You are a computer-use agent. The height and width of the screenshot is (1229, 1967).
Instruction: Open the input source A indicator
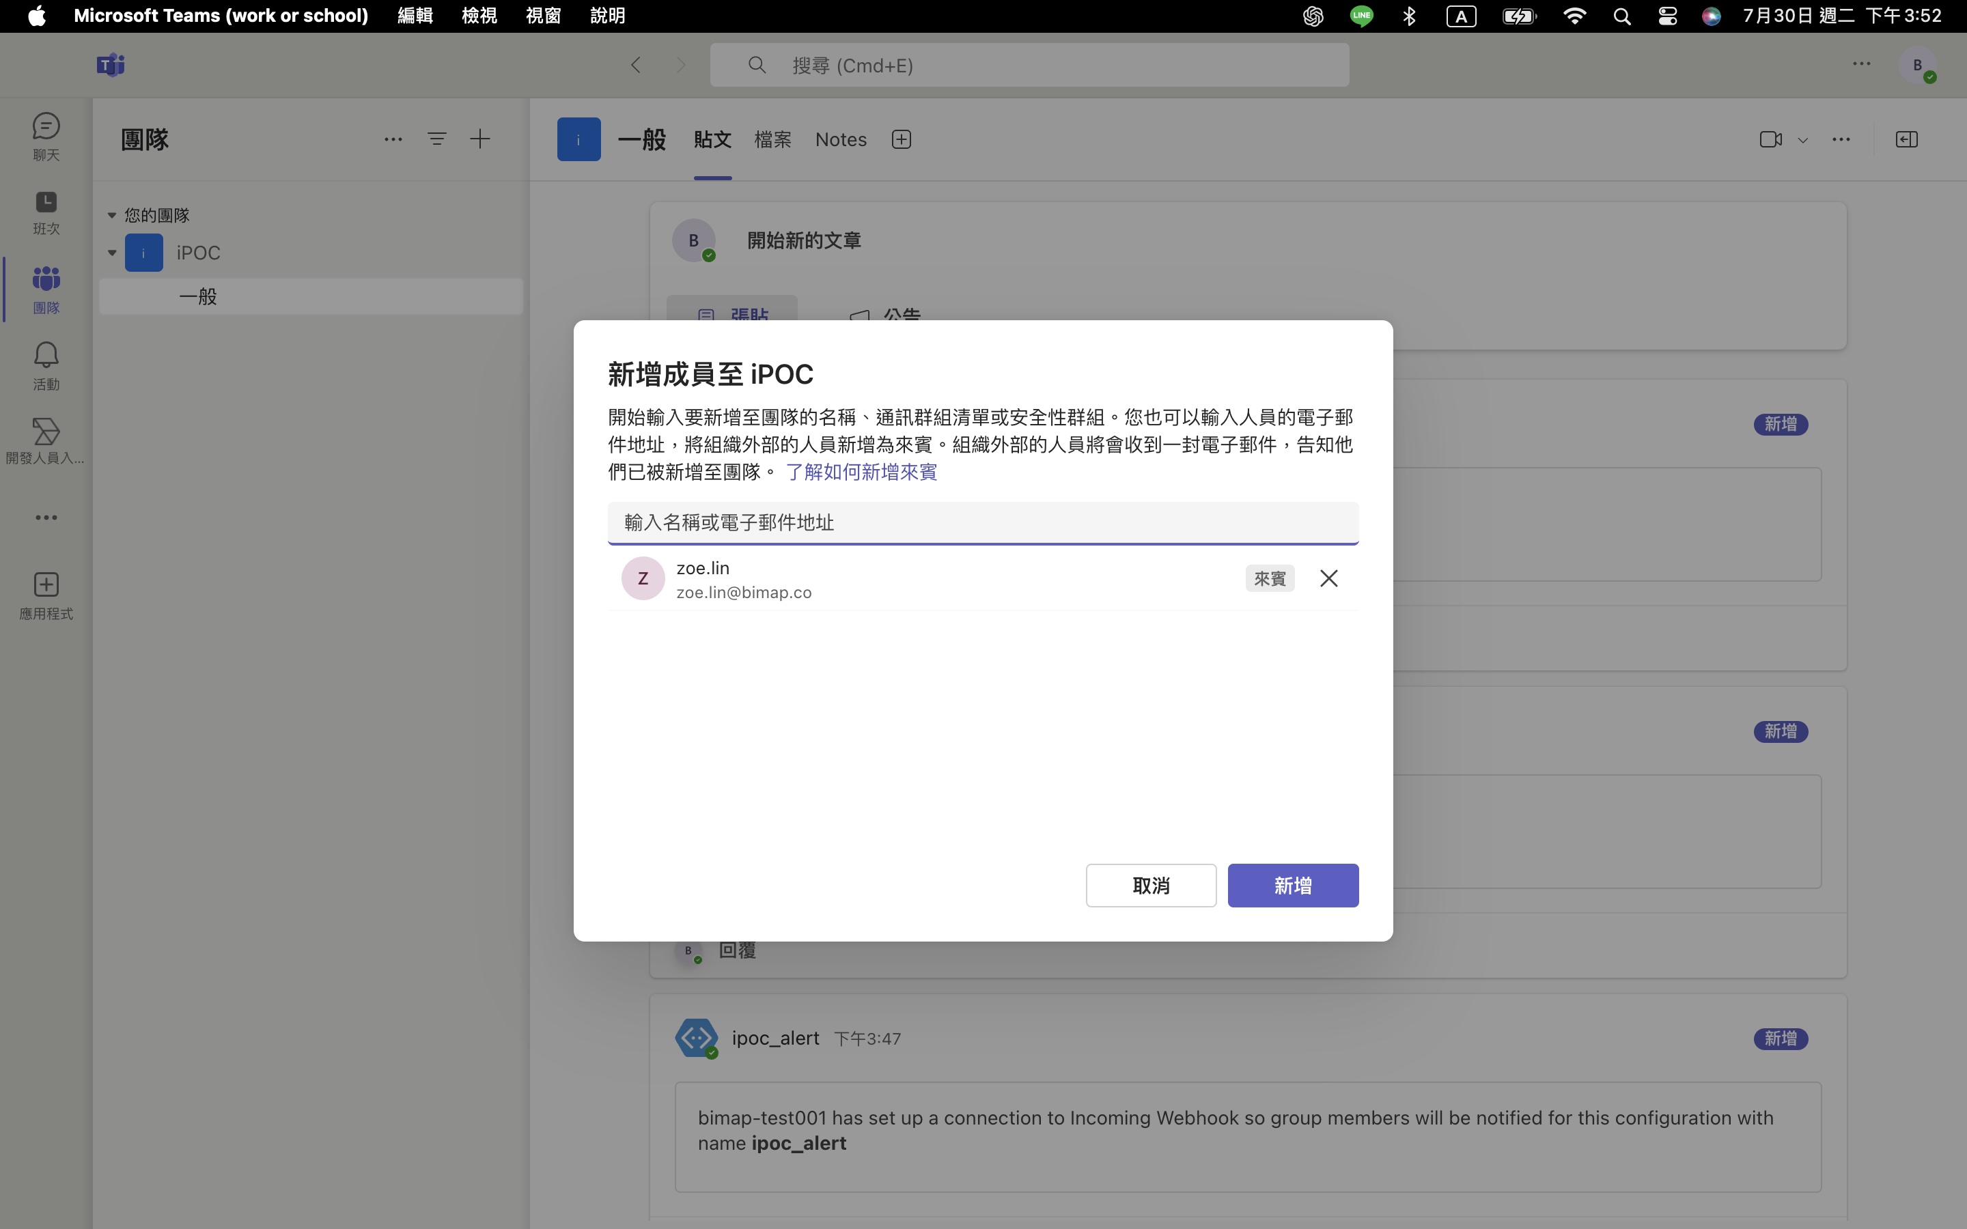(1462, 16)
